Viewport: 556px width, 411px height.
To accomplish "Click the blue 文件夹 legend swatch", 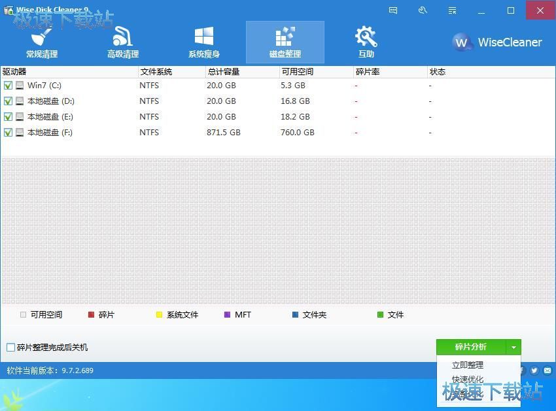I will coord(295,315).
